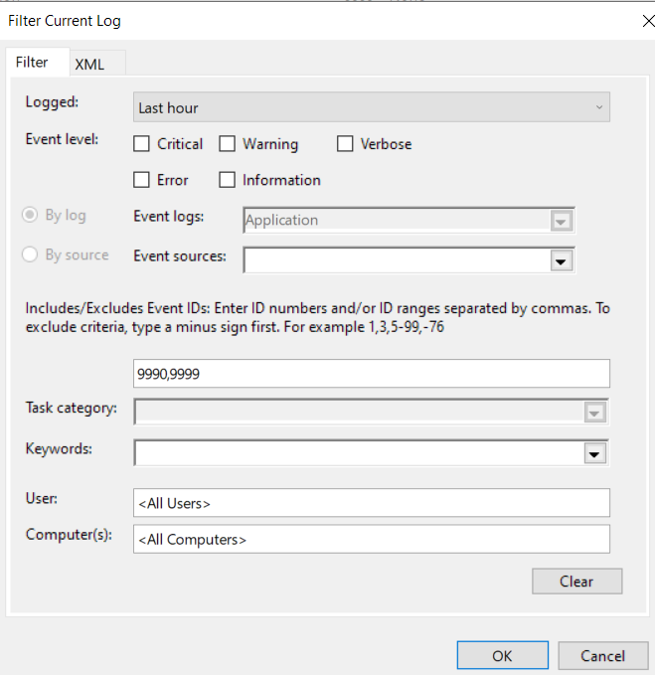Tick the Verbose event level checkbox

(345, 144)
